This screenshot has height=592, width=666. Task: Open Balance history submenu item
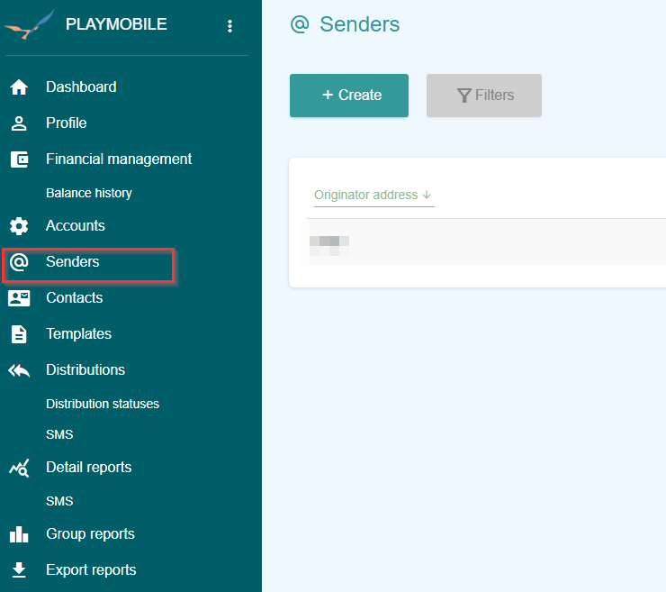coord(89,193)
